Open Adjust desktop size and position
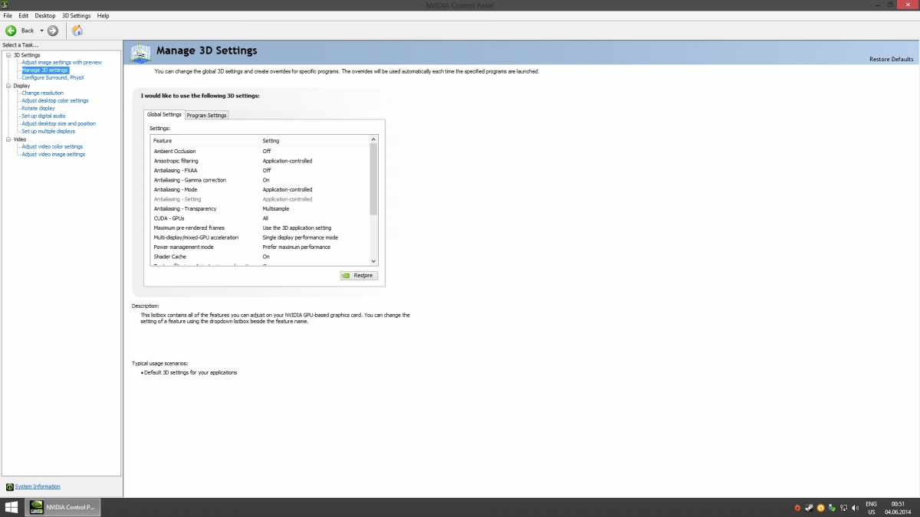Screen dimensions: 920x517 click(59, 123)
